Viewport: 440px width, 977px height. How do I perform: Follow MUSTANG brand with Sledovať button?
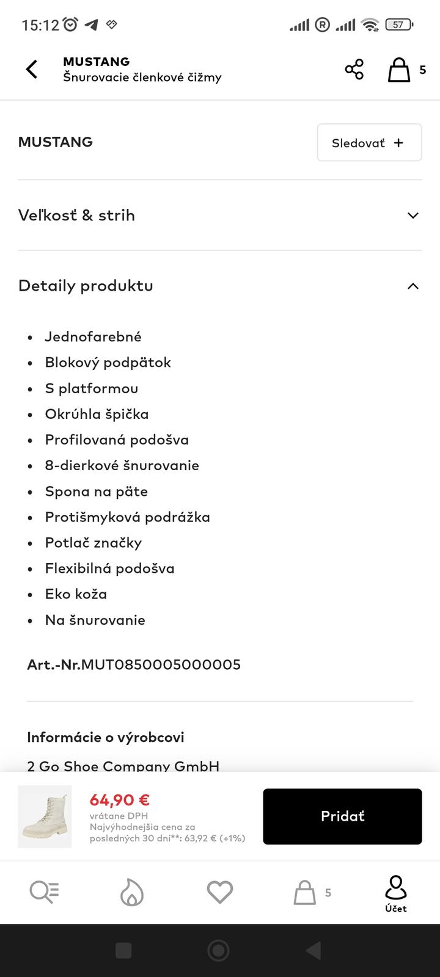pyautogui.click(x=369, y=143)
